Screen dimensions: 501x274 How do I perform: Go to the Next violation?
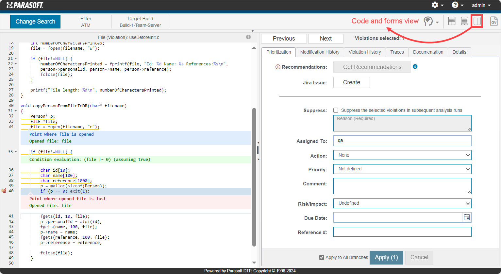[x=326, y=39]
